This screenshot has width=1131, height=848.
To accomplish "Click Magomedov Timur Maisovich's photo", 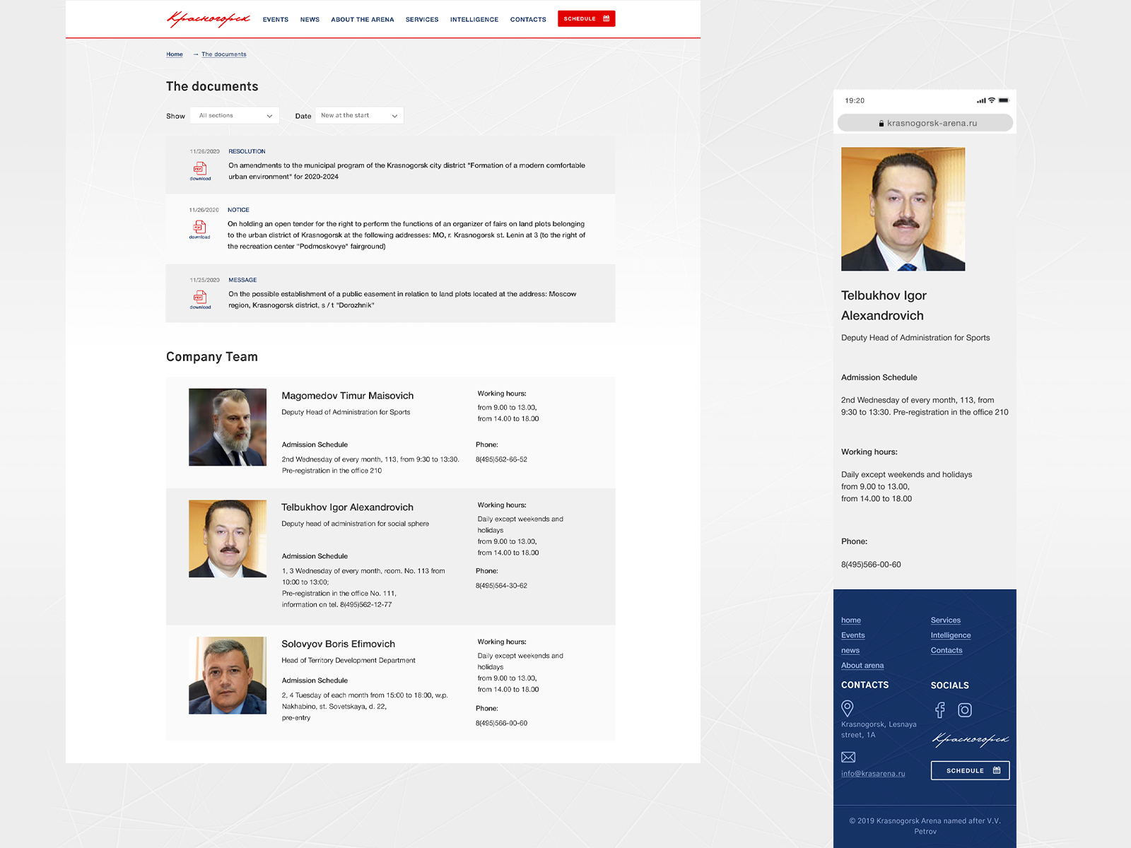I will pos(228,427).
